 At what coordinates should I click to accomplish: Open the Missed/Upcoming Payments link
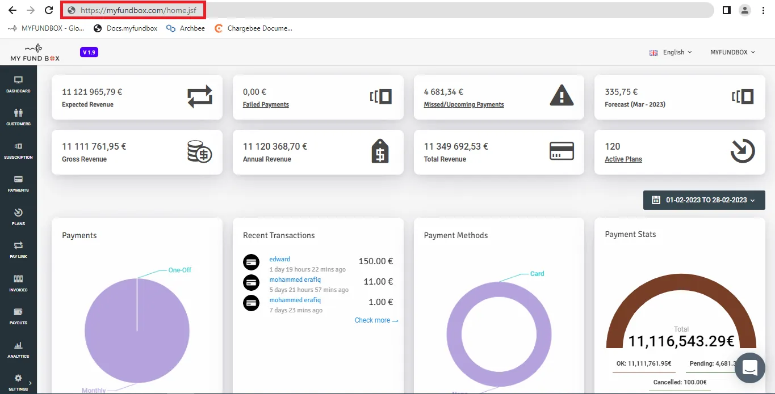point(464,105)
